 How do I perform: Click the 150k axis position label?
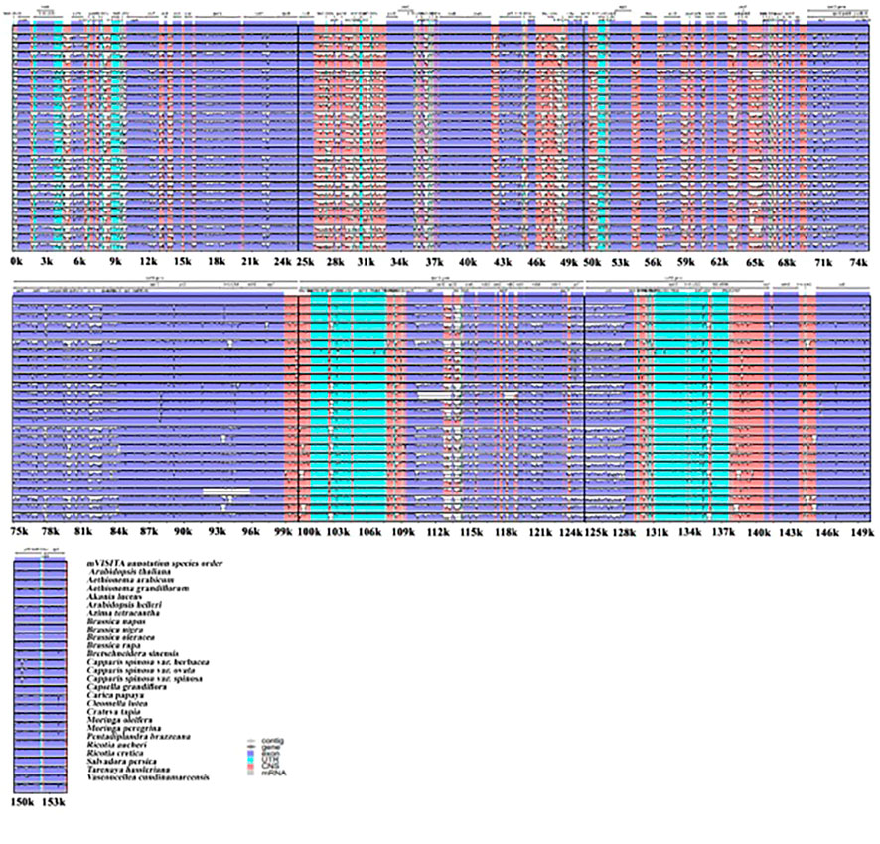23,803
